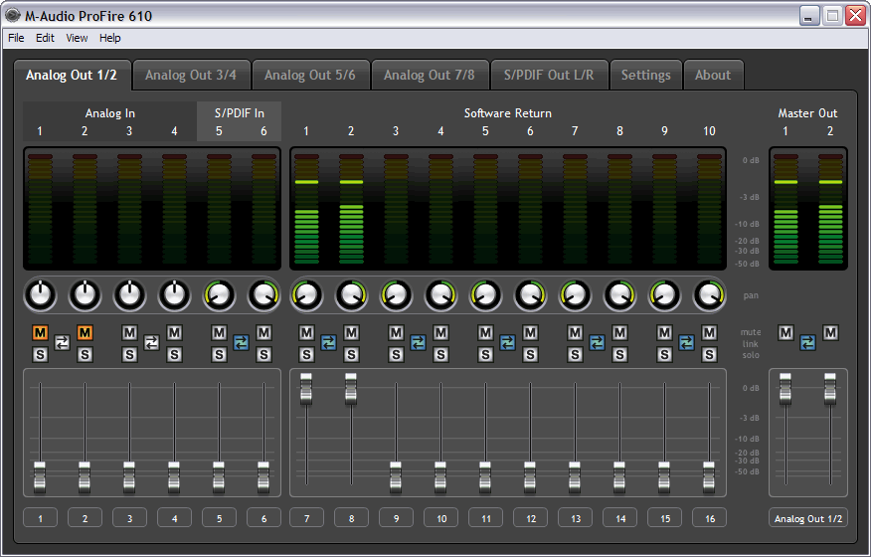Click Analog In 3 pan knob
Screen dimensions: 871x557
pyautogui.click(x=129, y=295)
